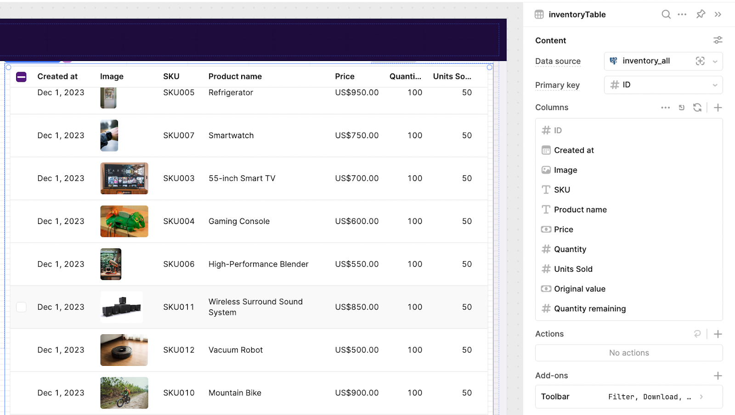Regenerate columns with refresh icon

tap(697, 107)
